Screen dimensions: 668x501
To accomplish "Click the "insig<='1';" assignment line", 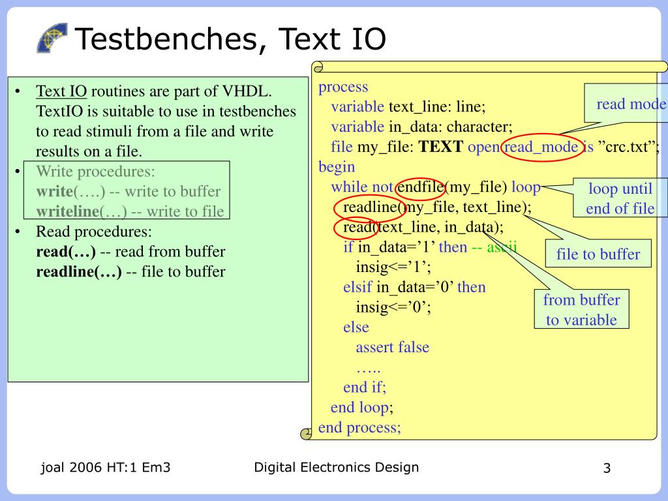I will click(x=393, y=267).
